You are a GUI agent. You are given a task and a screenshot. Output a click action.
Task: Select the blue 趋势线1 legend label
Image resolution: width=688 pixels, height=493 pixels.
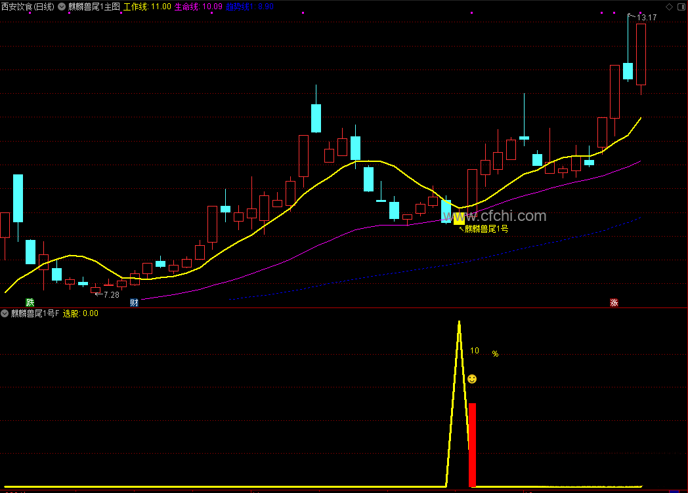click(240, 7)
